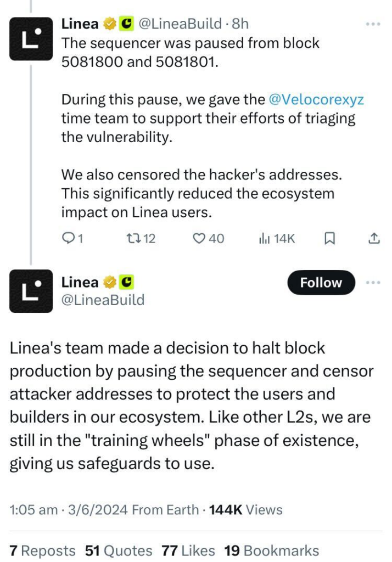Click Linea avatar on the main tweet
The width and height of the screenshot is (392, 562).
pyautogui.click(x=31, y=291)
